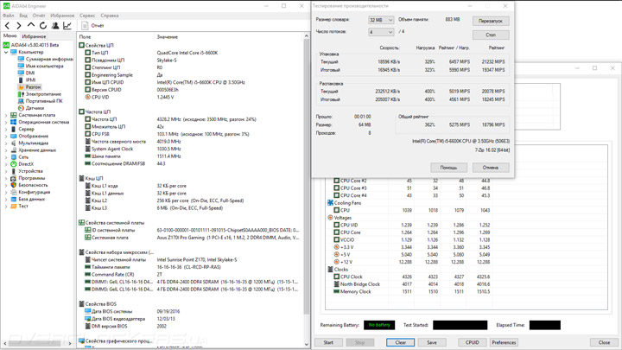Image resolution: width=622 pixels, height=350 pixels.
Task: Click the DirectX tree icon
Action: [14, 164]
